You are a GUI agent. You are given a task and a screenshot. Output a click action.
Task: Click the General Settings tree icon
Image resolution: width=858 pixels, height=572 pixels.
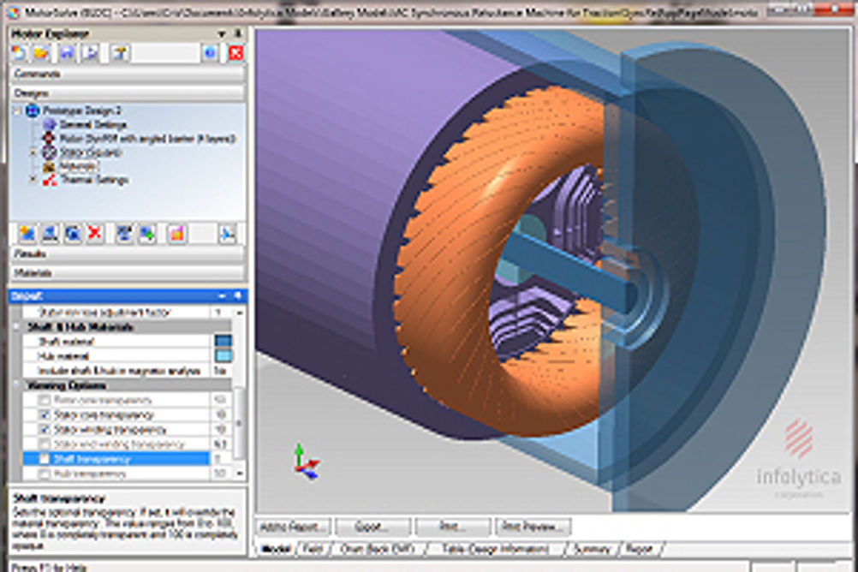[50, 125]
